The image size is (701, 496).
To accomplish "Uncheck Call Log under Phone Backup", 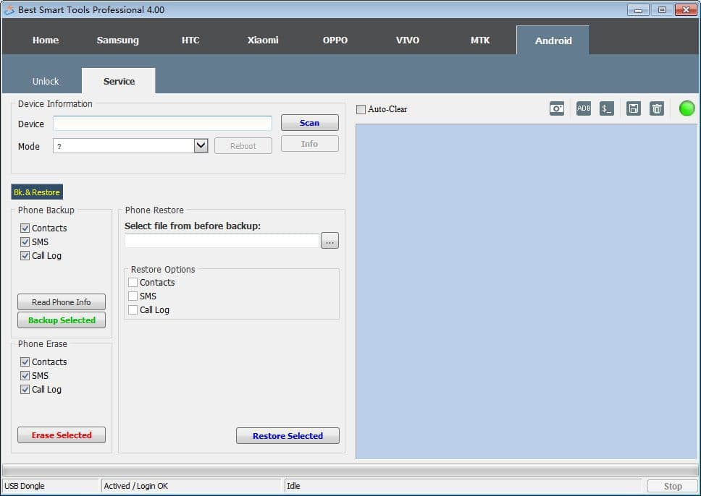I will [x=25, y=256].
